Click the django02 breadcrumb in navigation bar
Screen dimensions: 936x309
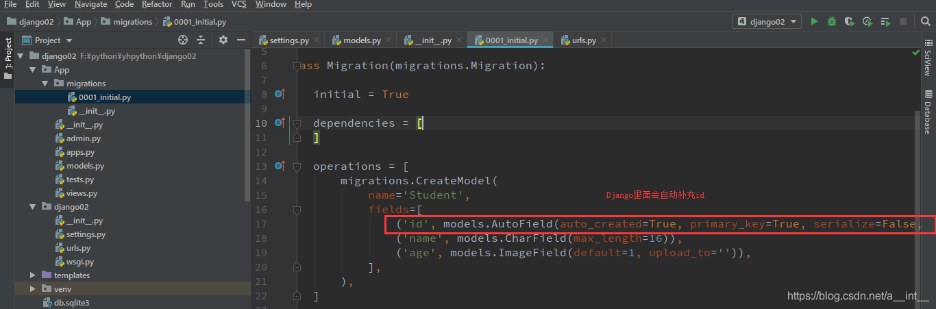(x=29, y=22)
